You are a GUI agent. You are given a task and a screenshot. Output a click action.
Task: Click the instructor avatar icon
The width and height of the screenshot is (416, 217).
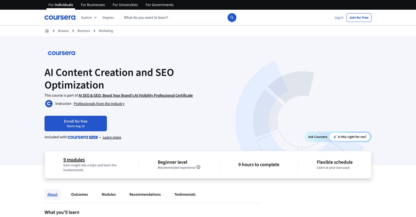[x=49, y=104]
